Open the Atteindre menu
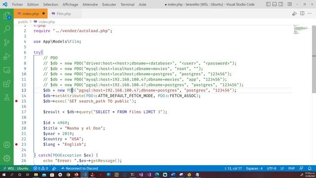This screenshot has width=316, height=178. click(90, 4)
